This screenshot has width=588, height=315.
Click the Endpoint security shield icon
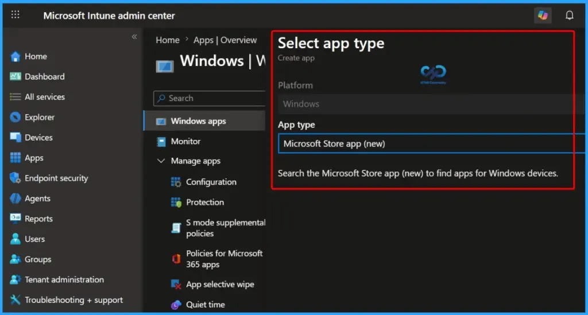point(16,178)
